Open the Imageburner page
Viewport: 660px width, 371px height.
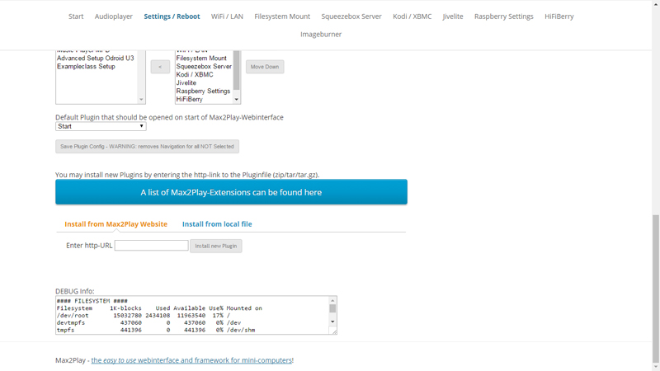(321, 34)
